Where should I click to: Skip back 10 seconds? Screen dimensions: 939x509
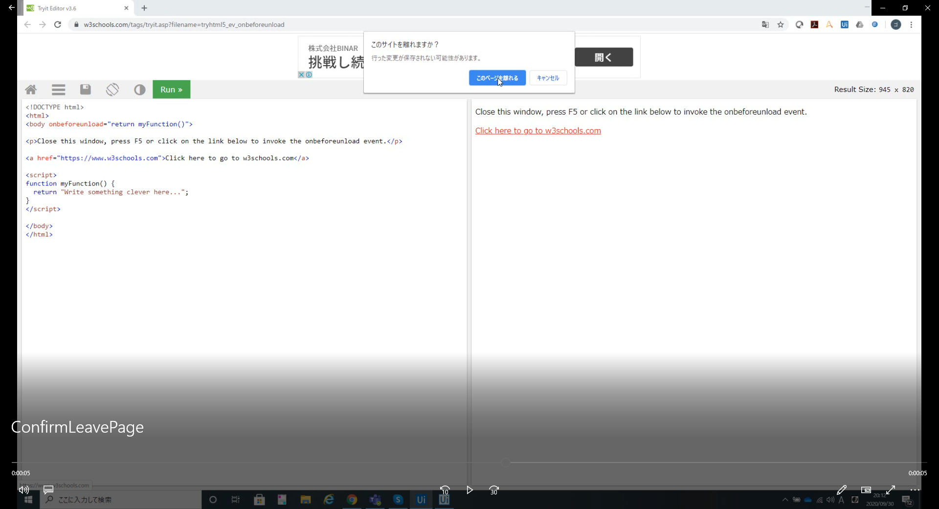pos(445,490)
